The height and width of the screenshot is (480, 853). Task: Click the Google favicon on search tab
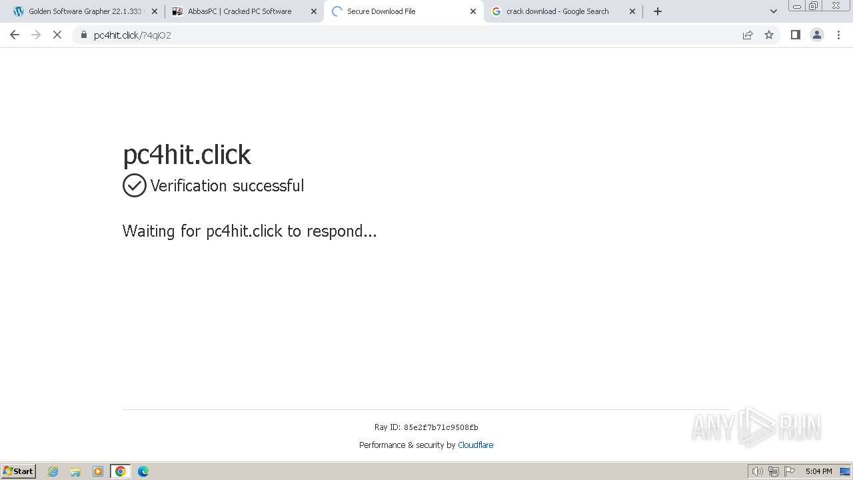tap(496, 11)
